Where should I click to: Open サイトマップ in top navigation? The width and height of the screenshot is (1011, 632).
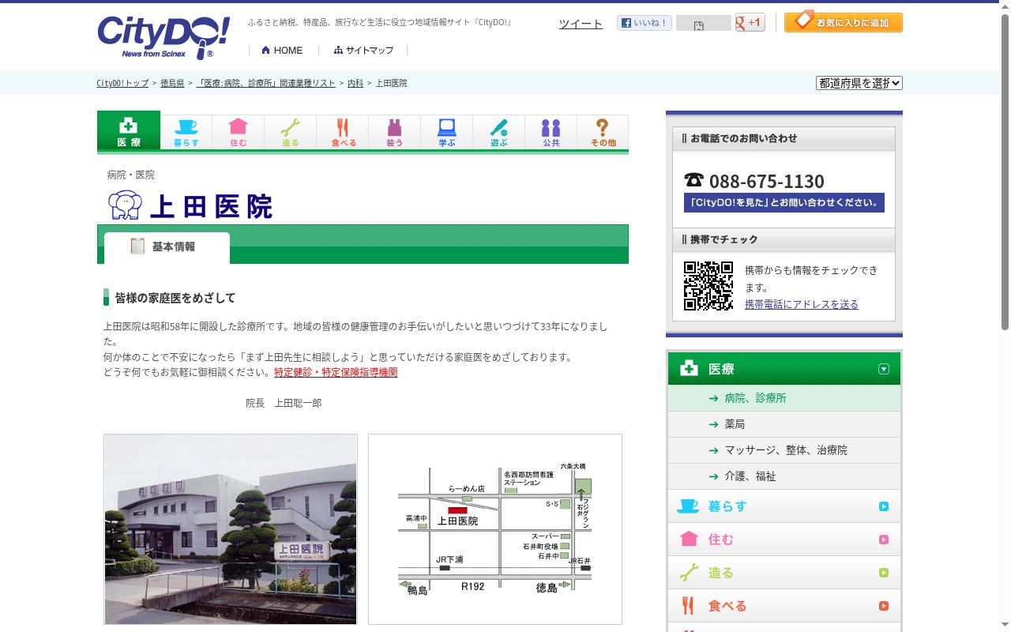pyautogui.click(x=363, y=51)
